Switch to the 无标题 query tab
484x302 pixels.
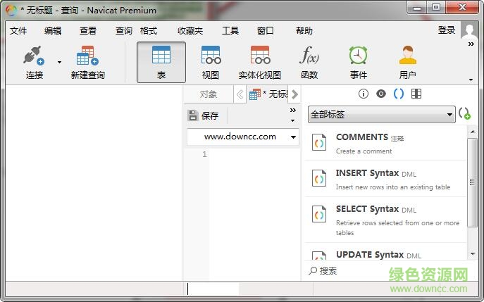pyautogui.click(x=268, y=94)
